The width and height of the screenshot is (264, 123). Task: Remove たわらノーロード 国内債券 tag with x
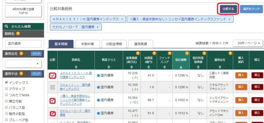(98, 27)
